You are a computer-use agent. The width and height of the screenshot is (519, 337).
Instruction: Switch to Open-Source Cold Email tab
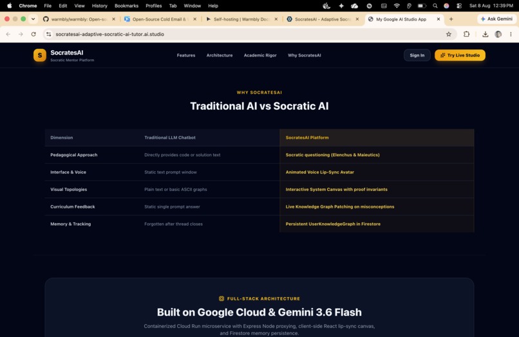pyautogui.click(x=160, y=19)
